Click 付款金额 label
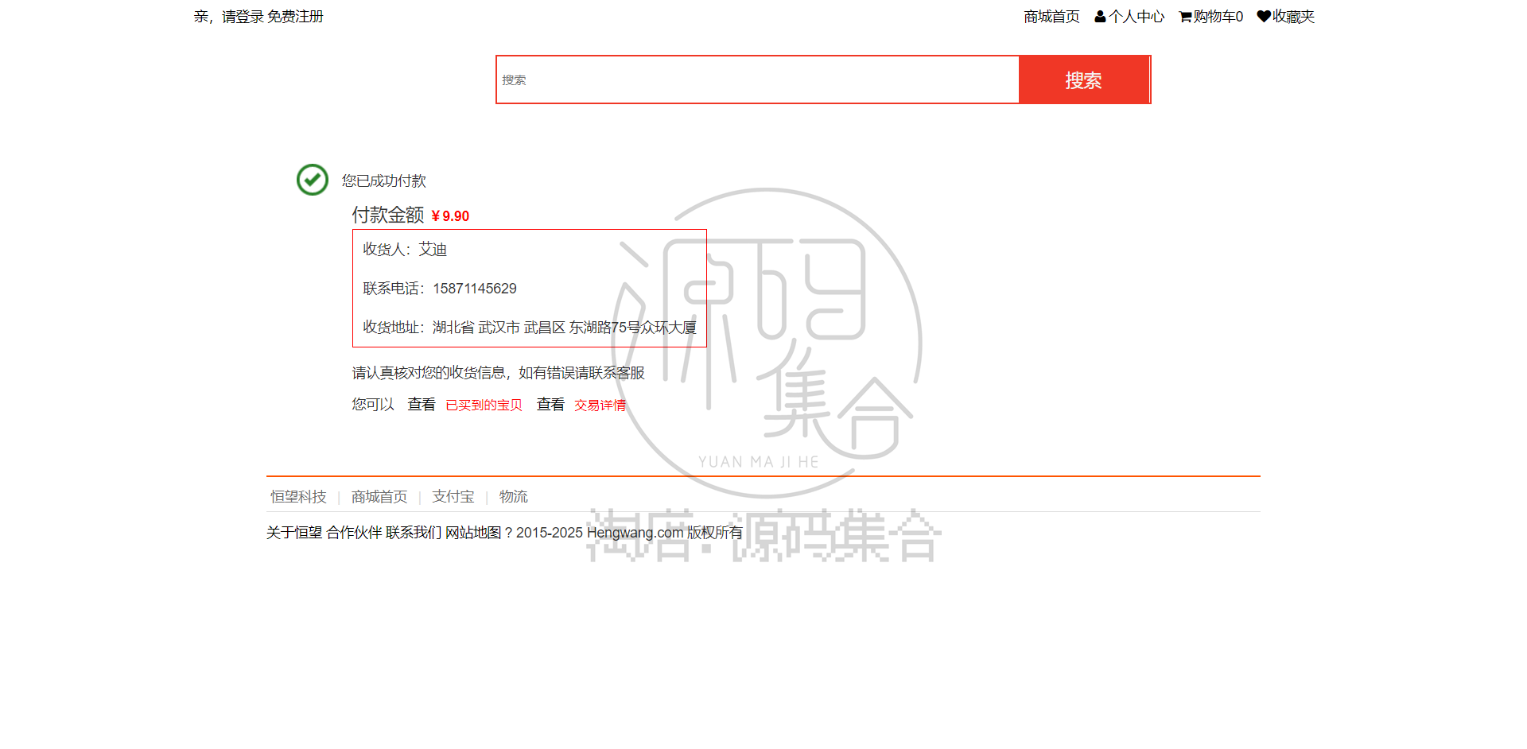 pyautogui.click(x=388, y=215)
